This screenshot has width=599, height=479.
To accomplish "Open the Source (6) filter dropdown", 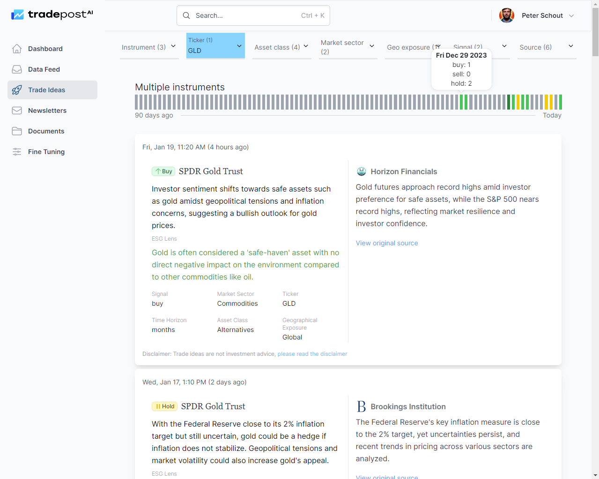I will 547,47.
